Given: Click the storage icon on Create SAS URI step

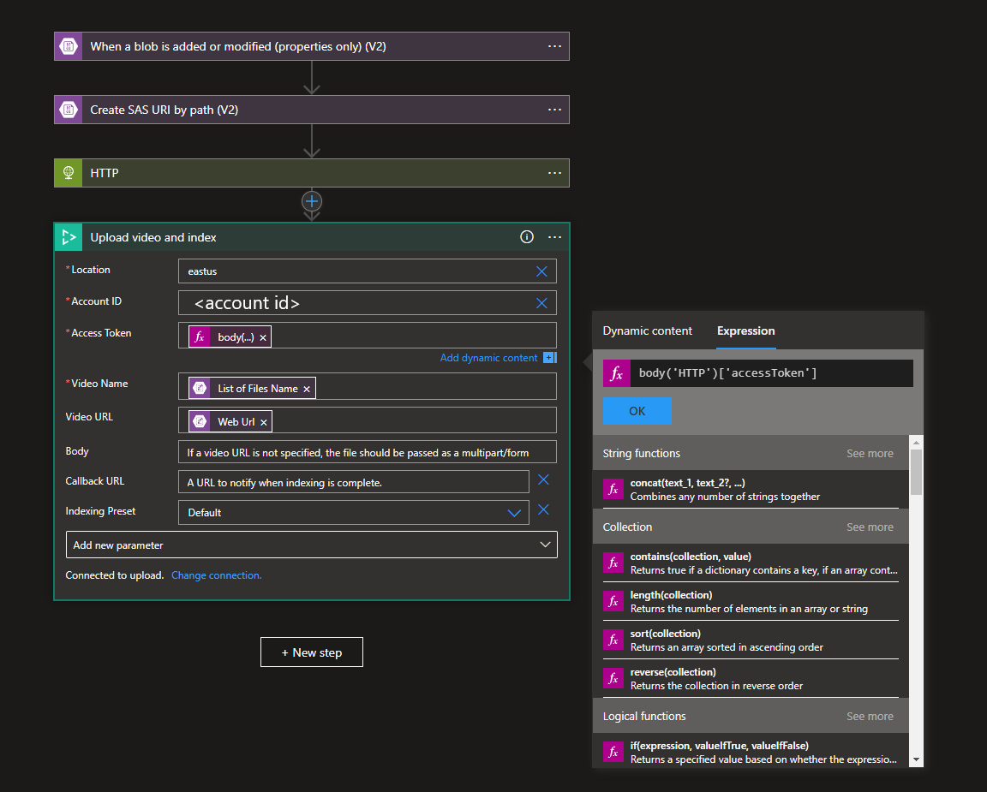Looking at the screenshot, I should (69, 110).
